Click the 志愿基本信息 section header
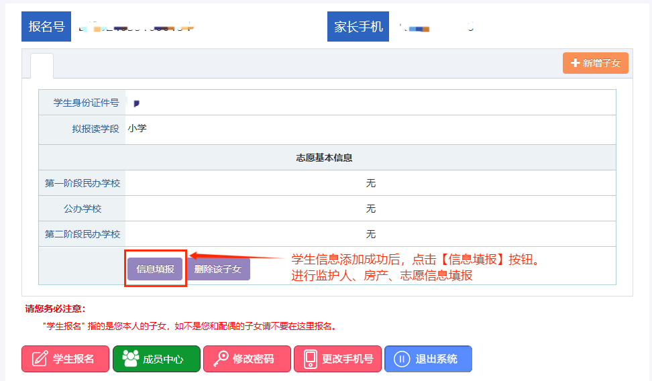Screen dimensions: 652x381 coord(325,158)
